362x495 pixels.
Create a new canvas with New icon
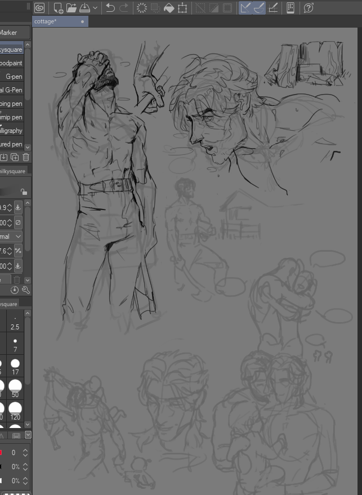coord(59,8)
